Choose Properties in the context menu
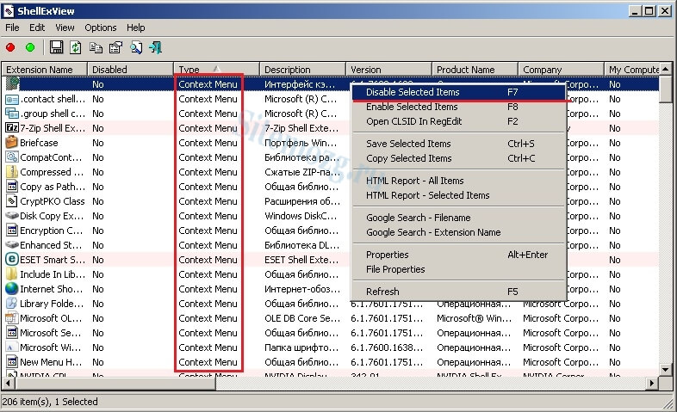Viewport: 677px width, 412px height. point(458,255)
